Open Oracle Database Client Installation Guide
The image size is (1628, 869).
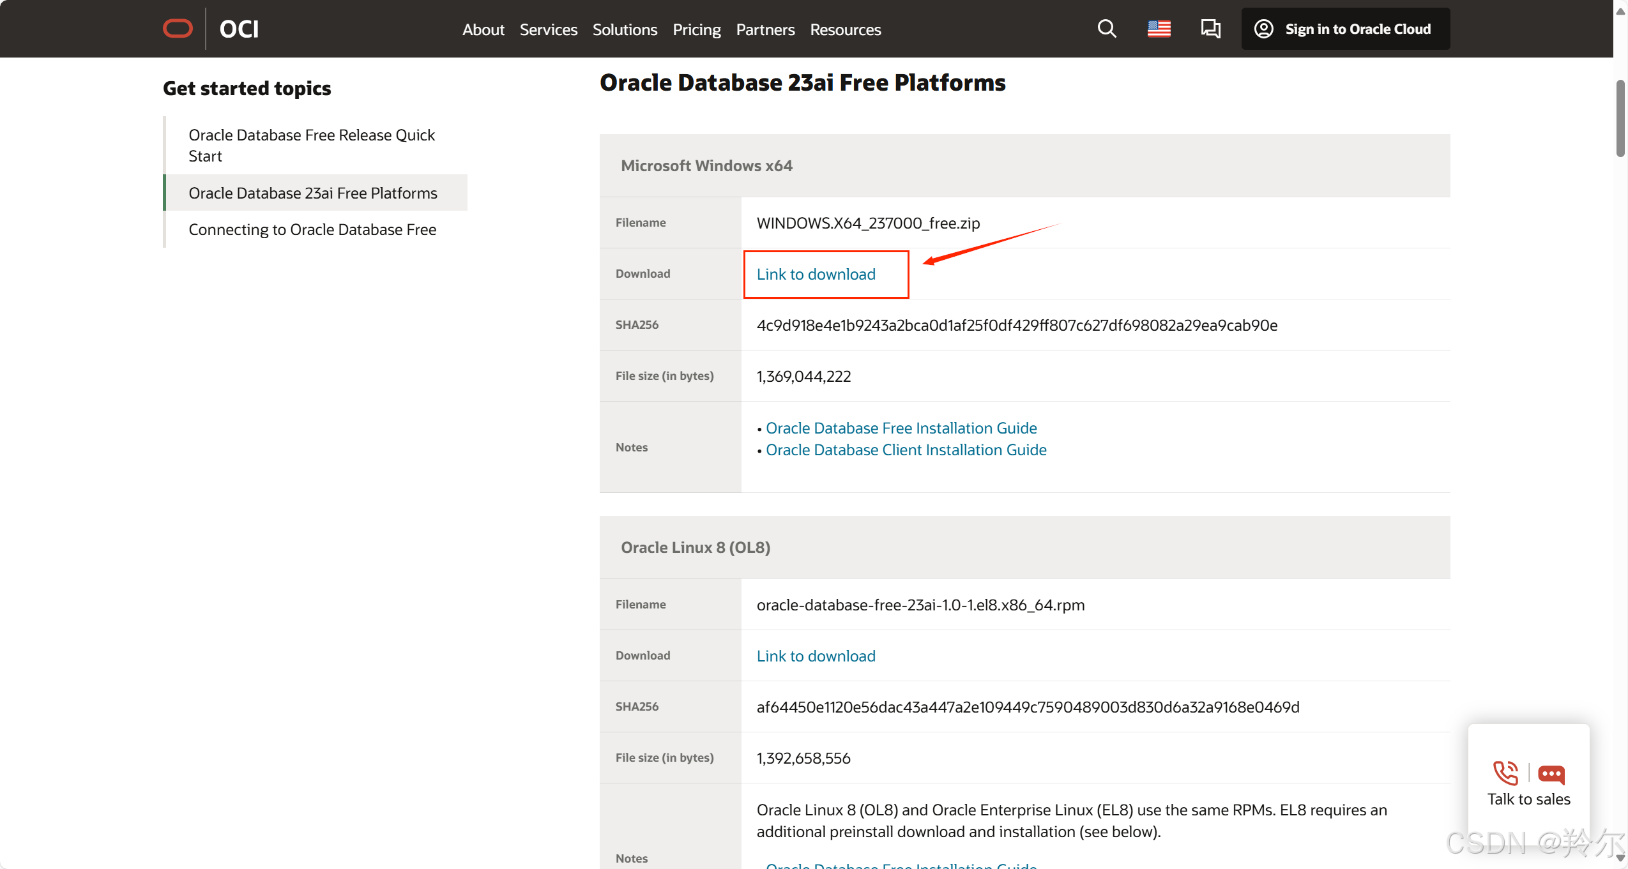[x=906, y=450]
